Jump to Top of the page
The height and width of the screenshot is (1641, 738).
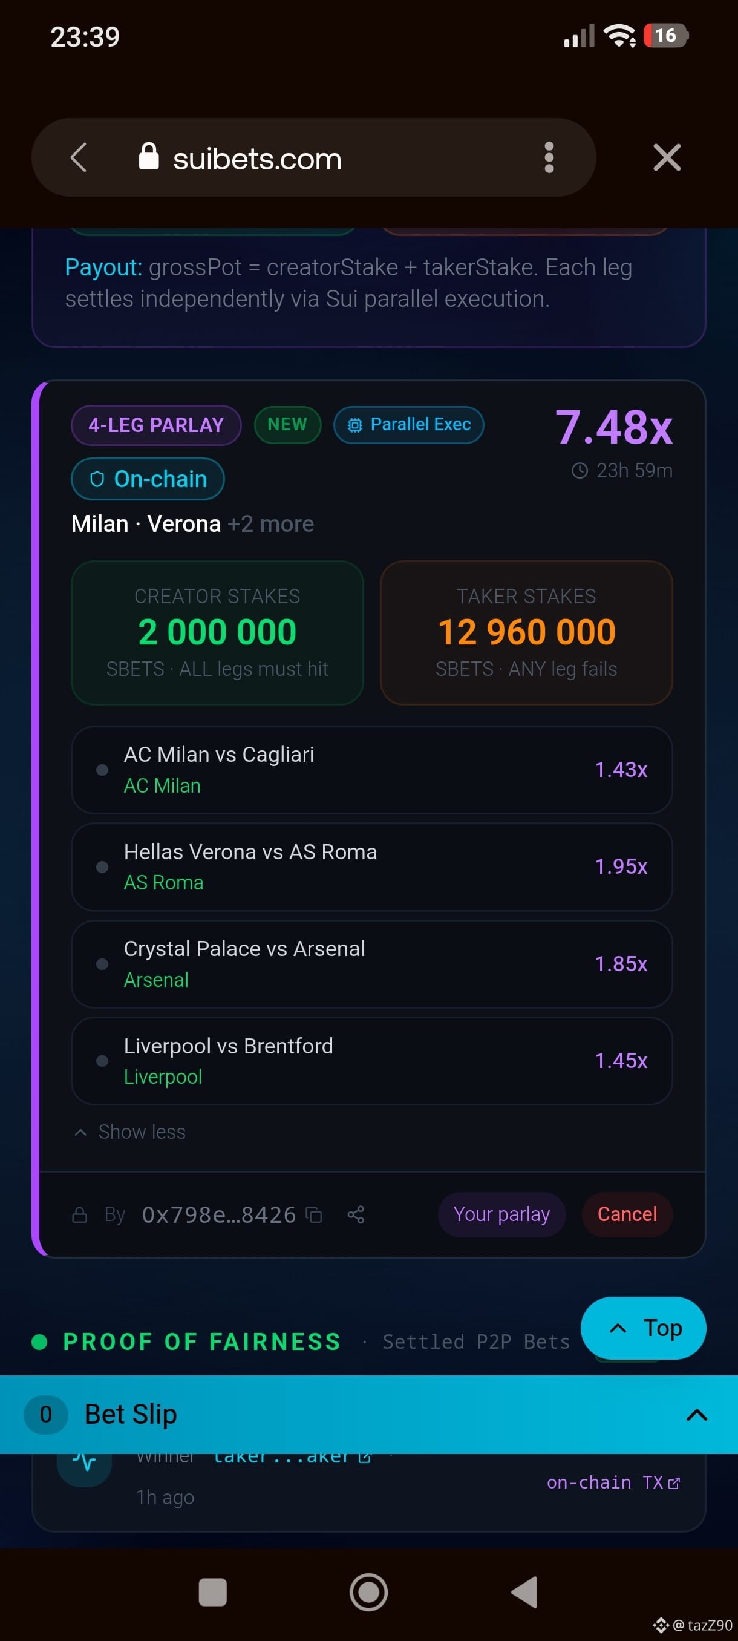(x=643, y=1328)
